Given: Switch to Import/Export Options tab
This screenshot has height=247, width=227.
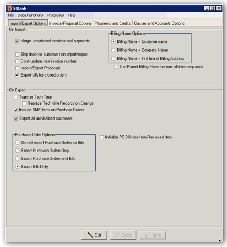Looking at the screenshot, I should point(28,23).
